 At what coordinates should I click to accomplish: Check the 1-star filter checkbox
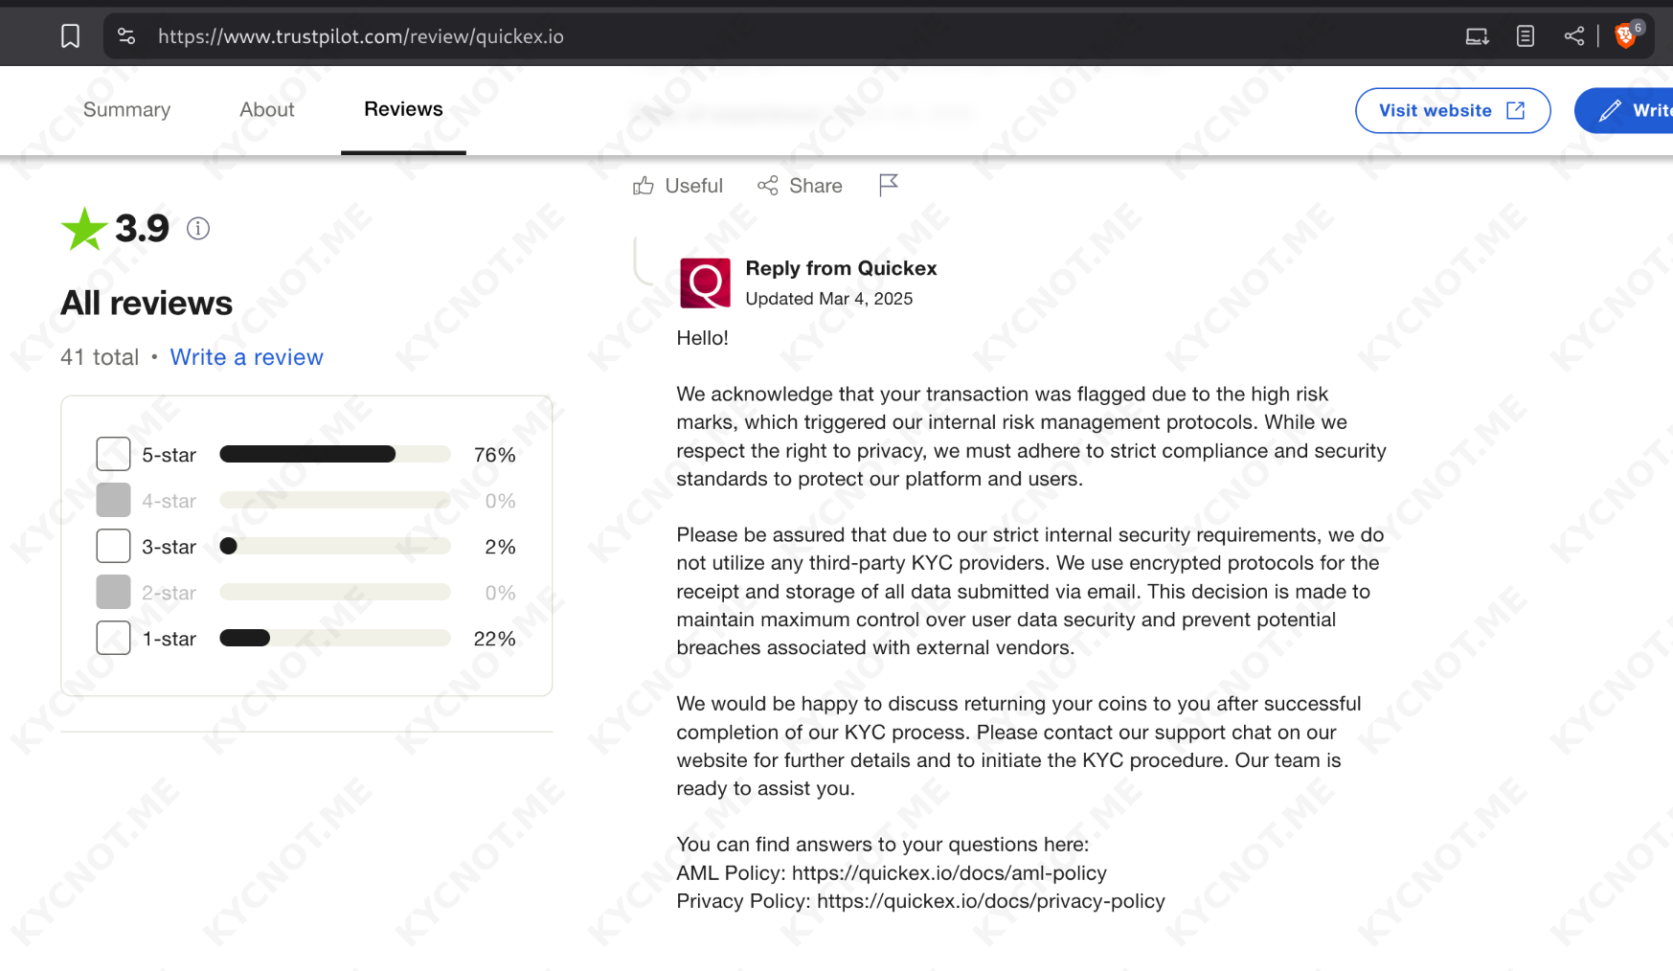[x=113, y=638]
